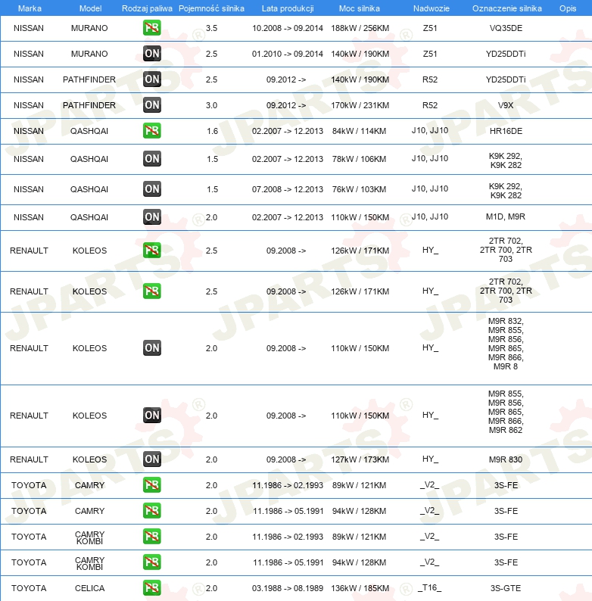The height and width of the screenshot is (601, 592).
Task: Select the PB icon for Camry Kombi 89kW
Action: (x=152, y=536)
